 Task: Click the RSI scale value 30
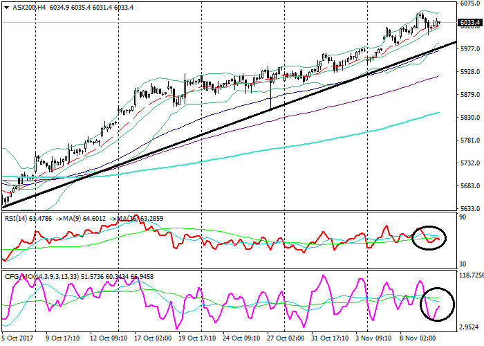coord(463,264)
